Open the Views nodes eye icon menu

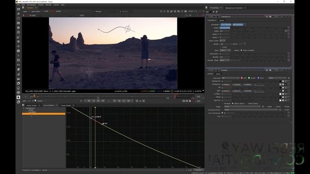[x=18, y=65]
